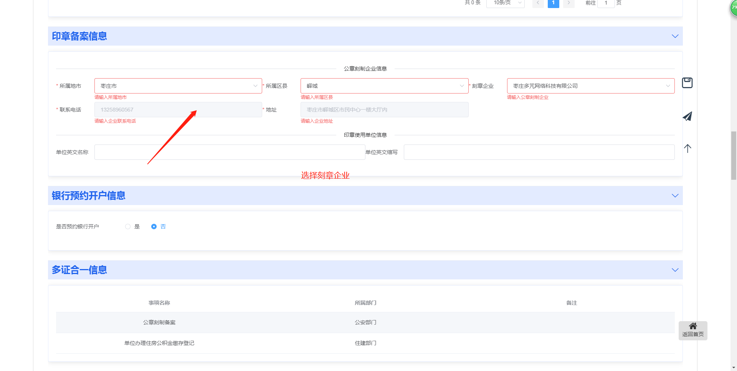Click page number 1 in pagination

pyautogui.click(x=554, y=3)
